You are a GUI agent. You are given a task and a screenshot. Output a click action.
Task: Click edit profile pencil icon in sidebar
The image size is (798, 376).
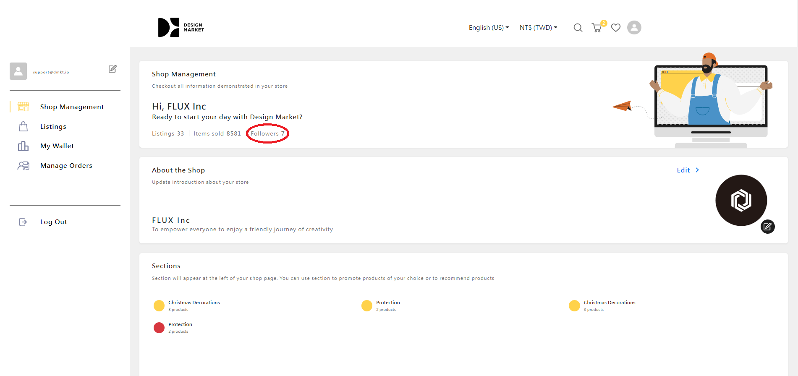113,69
